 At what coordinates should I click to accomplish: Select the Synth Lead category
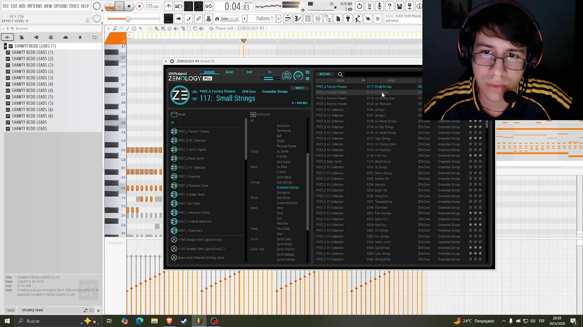coord(283,239)
